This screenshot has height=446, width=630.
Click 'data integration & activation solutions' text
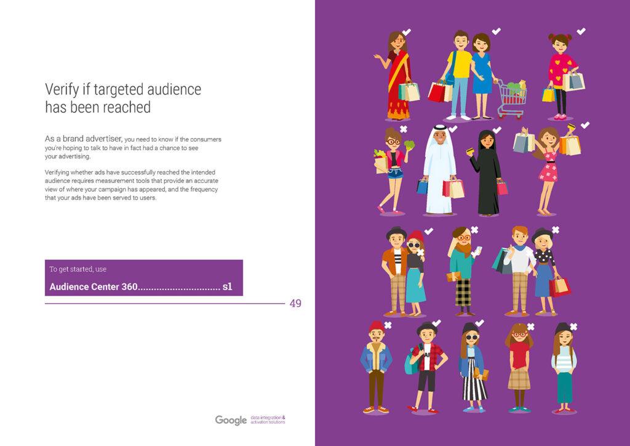[268, 420]
